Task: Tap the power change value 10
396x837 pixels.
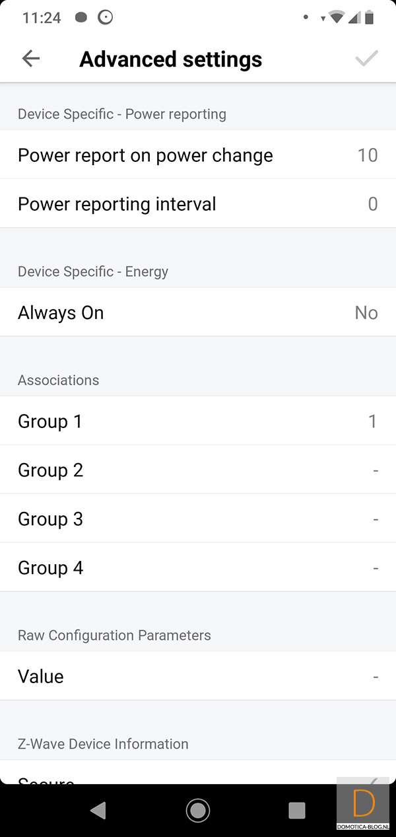Action: 367,155
